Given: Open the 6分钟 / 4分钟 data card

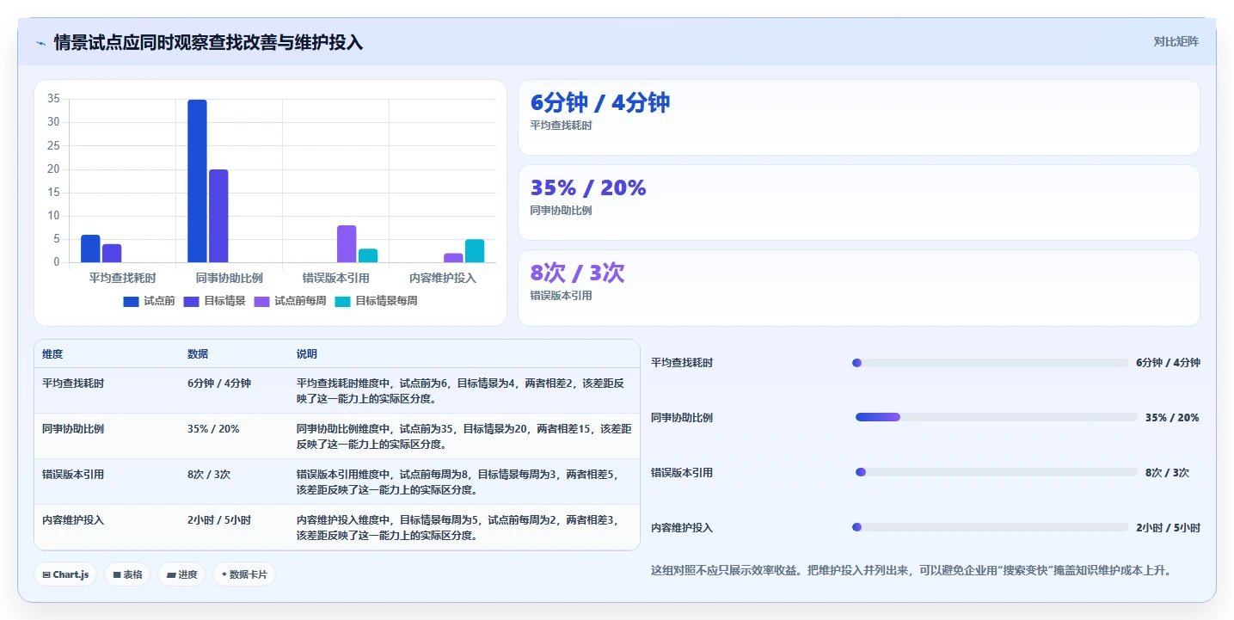Looking at the screenshot, I should point(858,117).
